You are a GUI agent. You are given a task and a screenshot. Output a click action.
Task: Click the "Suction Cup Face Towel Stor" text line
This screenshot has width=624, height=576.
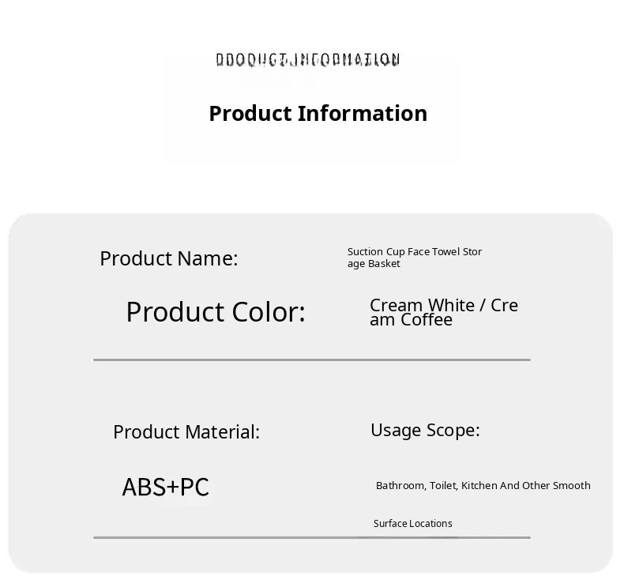pos(415,252)
